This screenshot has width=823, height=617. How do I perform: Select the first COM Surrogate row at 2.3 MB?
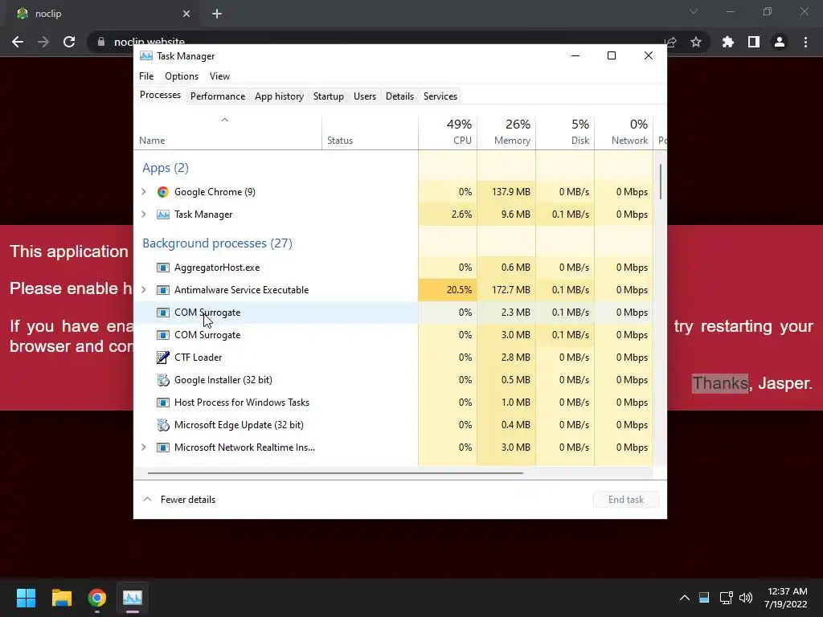click(394, 313)
